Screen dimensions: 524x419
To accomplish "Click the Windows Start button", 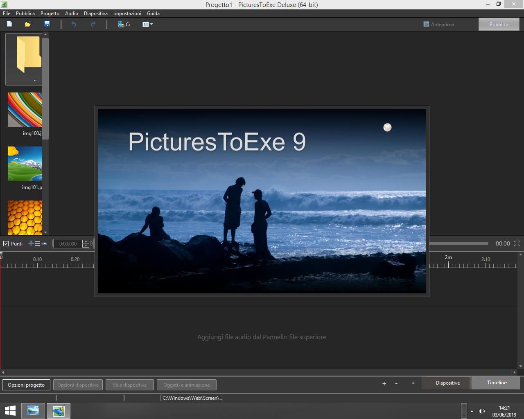I will point(10,411).
